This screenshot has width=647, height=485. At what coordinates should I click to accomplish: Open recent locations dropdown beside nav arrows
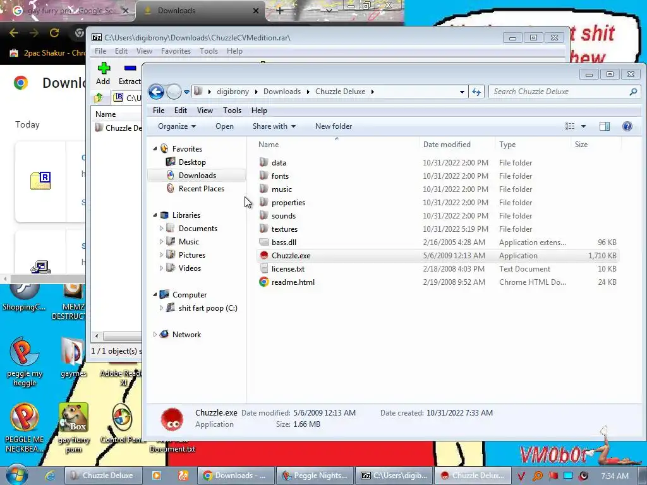(186, 92)
